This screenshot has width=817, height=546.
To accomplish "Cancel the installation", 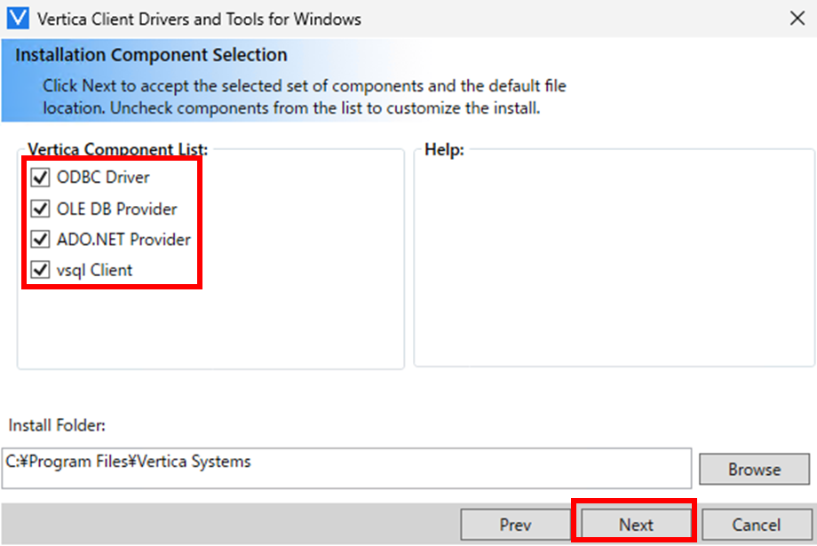I will [x=756, y=525].
